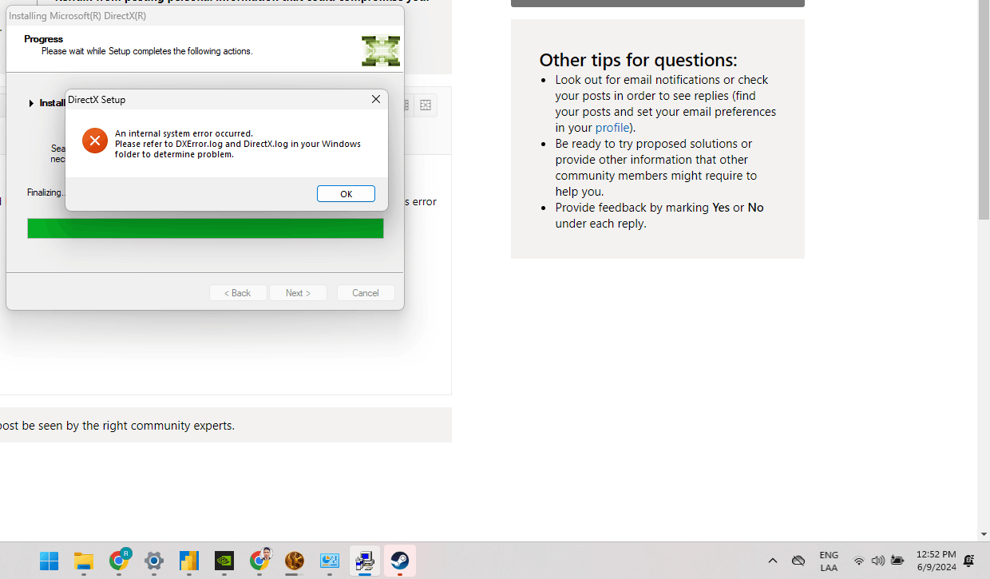Open Chrome with the R profile badge

pyautogui.click(x=119, y=561)
